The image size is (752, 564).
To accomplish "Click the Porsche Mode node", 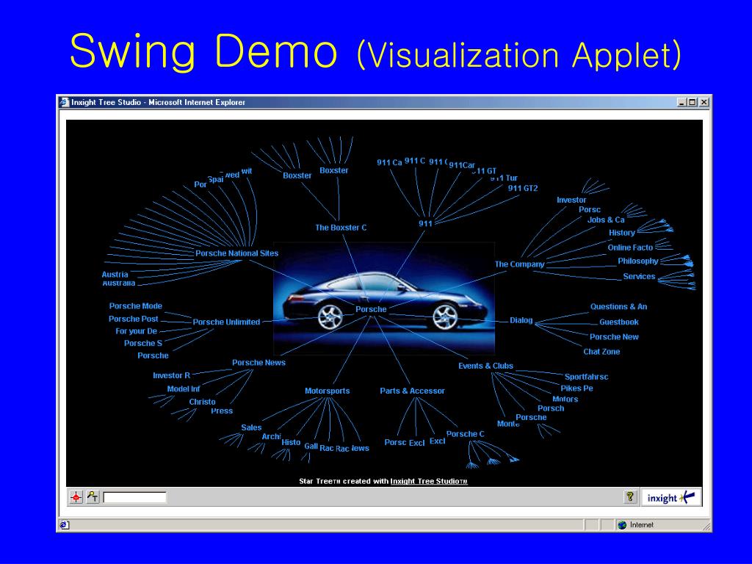I will pyautogui.click(x=135, y=306).
